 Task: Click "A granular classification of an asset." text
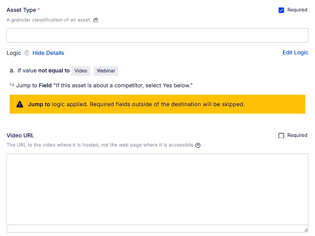[x=49, y=20]
